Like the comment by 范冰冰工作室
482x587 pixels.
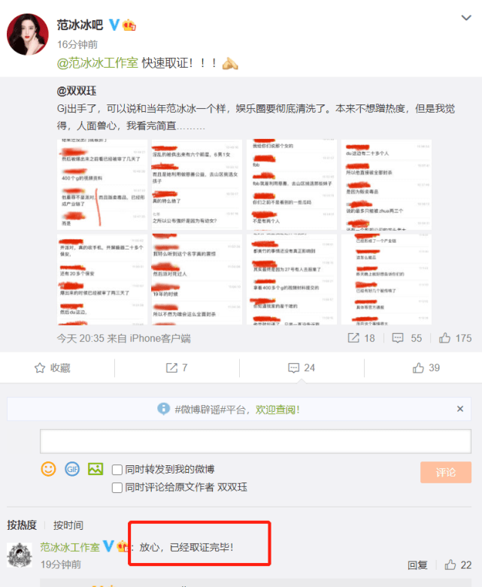[x=458, y=565]
